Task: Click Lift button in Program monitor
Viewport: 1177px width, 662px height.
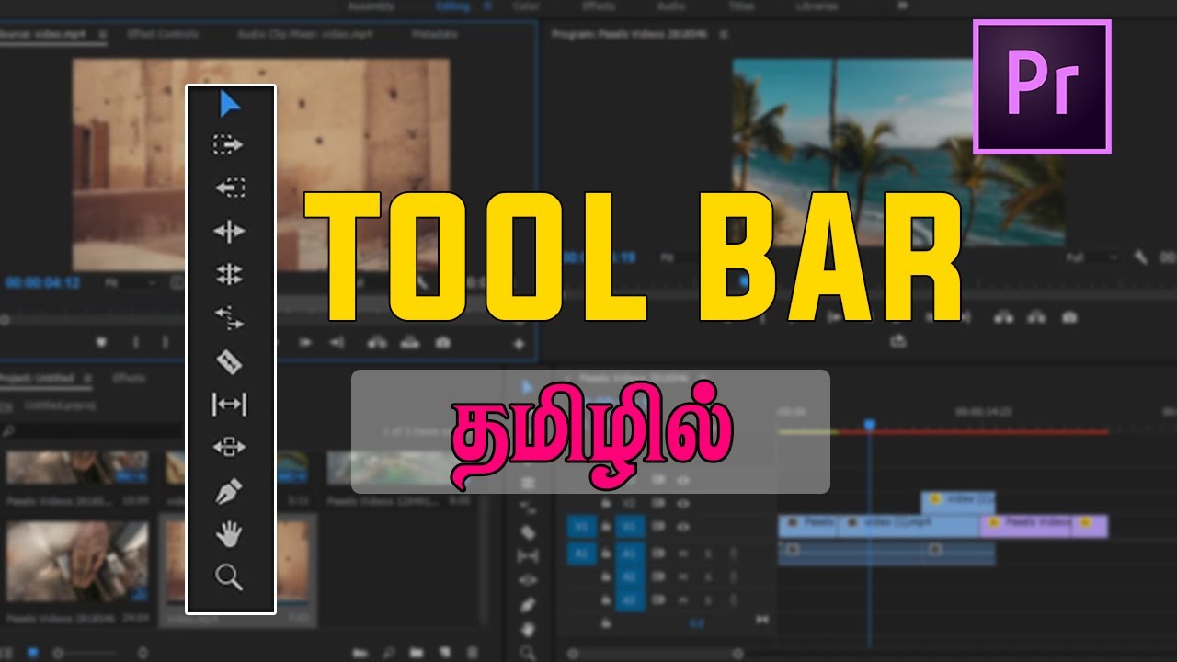Action: pyautogui.click(x=1003, y=317)
